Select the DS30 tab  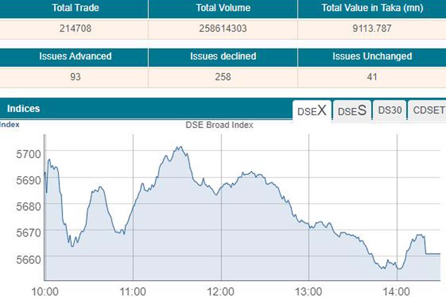click(x=390, y=110)
